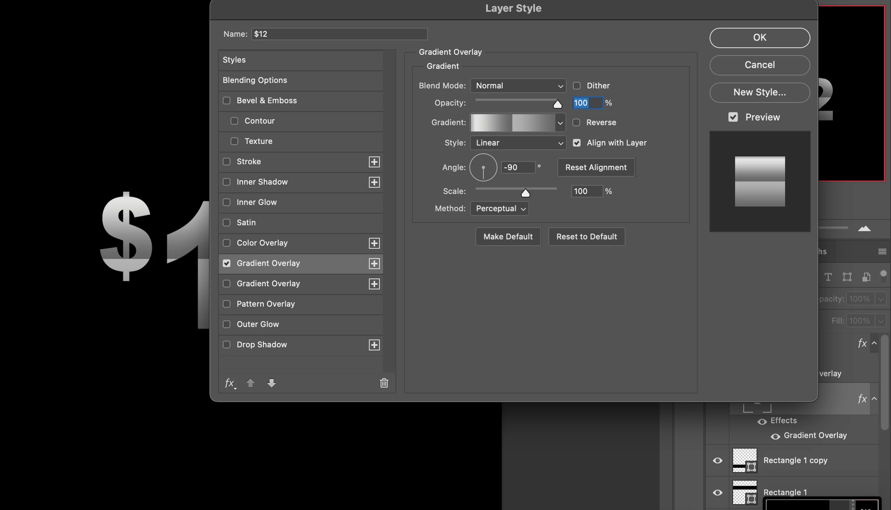Click the Make Default button

(x=508, y=237)
